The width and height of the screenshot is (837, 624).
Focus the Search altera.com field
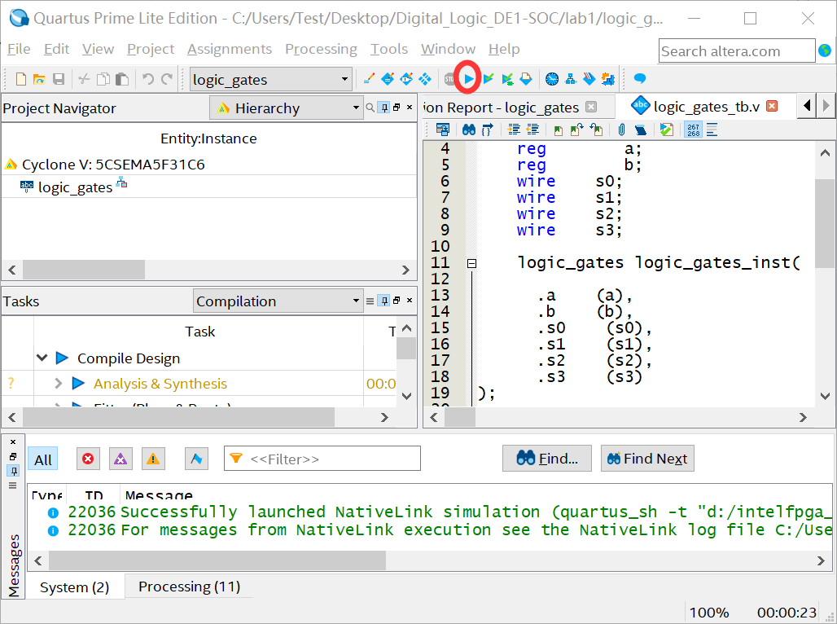(x=737, y=51)
